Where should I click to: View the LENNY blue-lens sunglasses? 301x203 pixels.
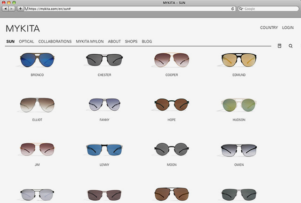(104, 150)
